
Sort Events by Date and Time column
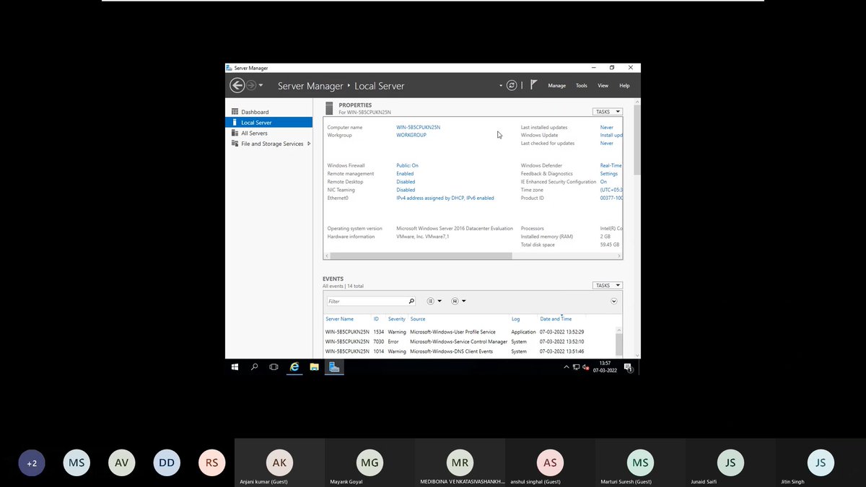click(x=556, y=319)
